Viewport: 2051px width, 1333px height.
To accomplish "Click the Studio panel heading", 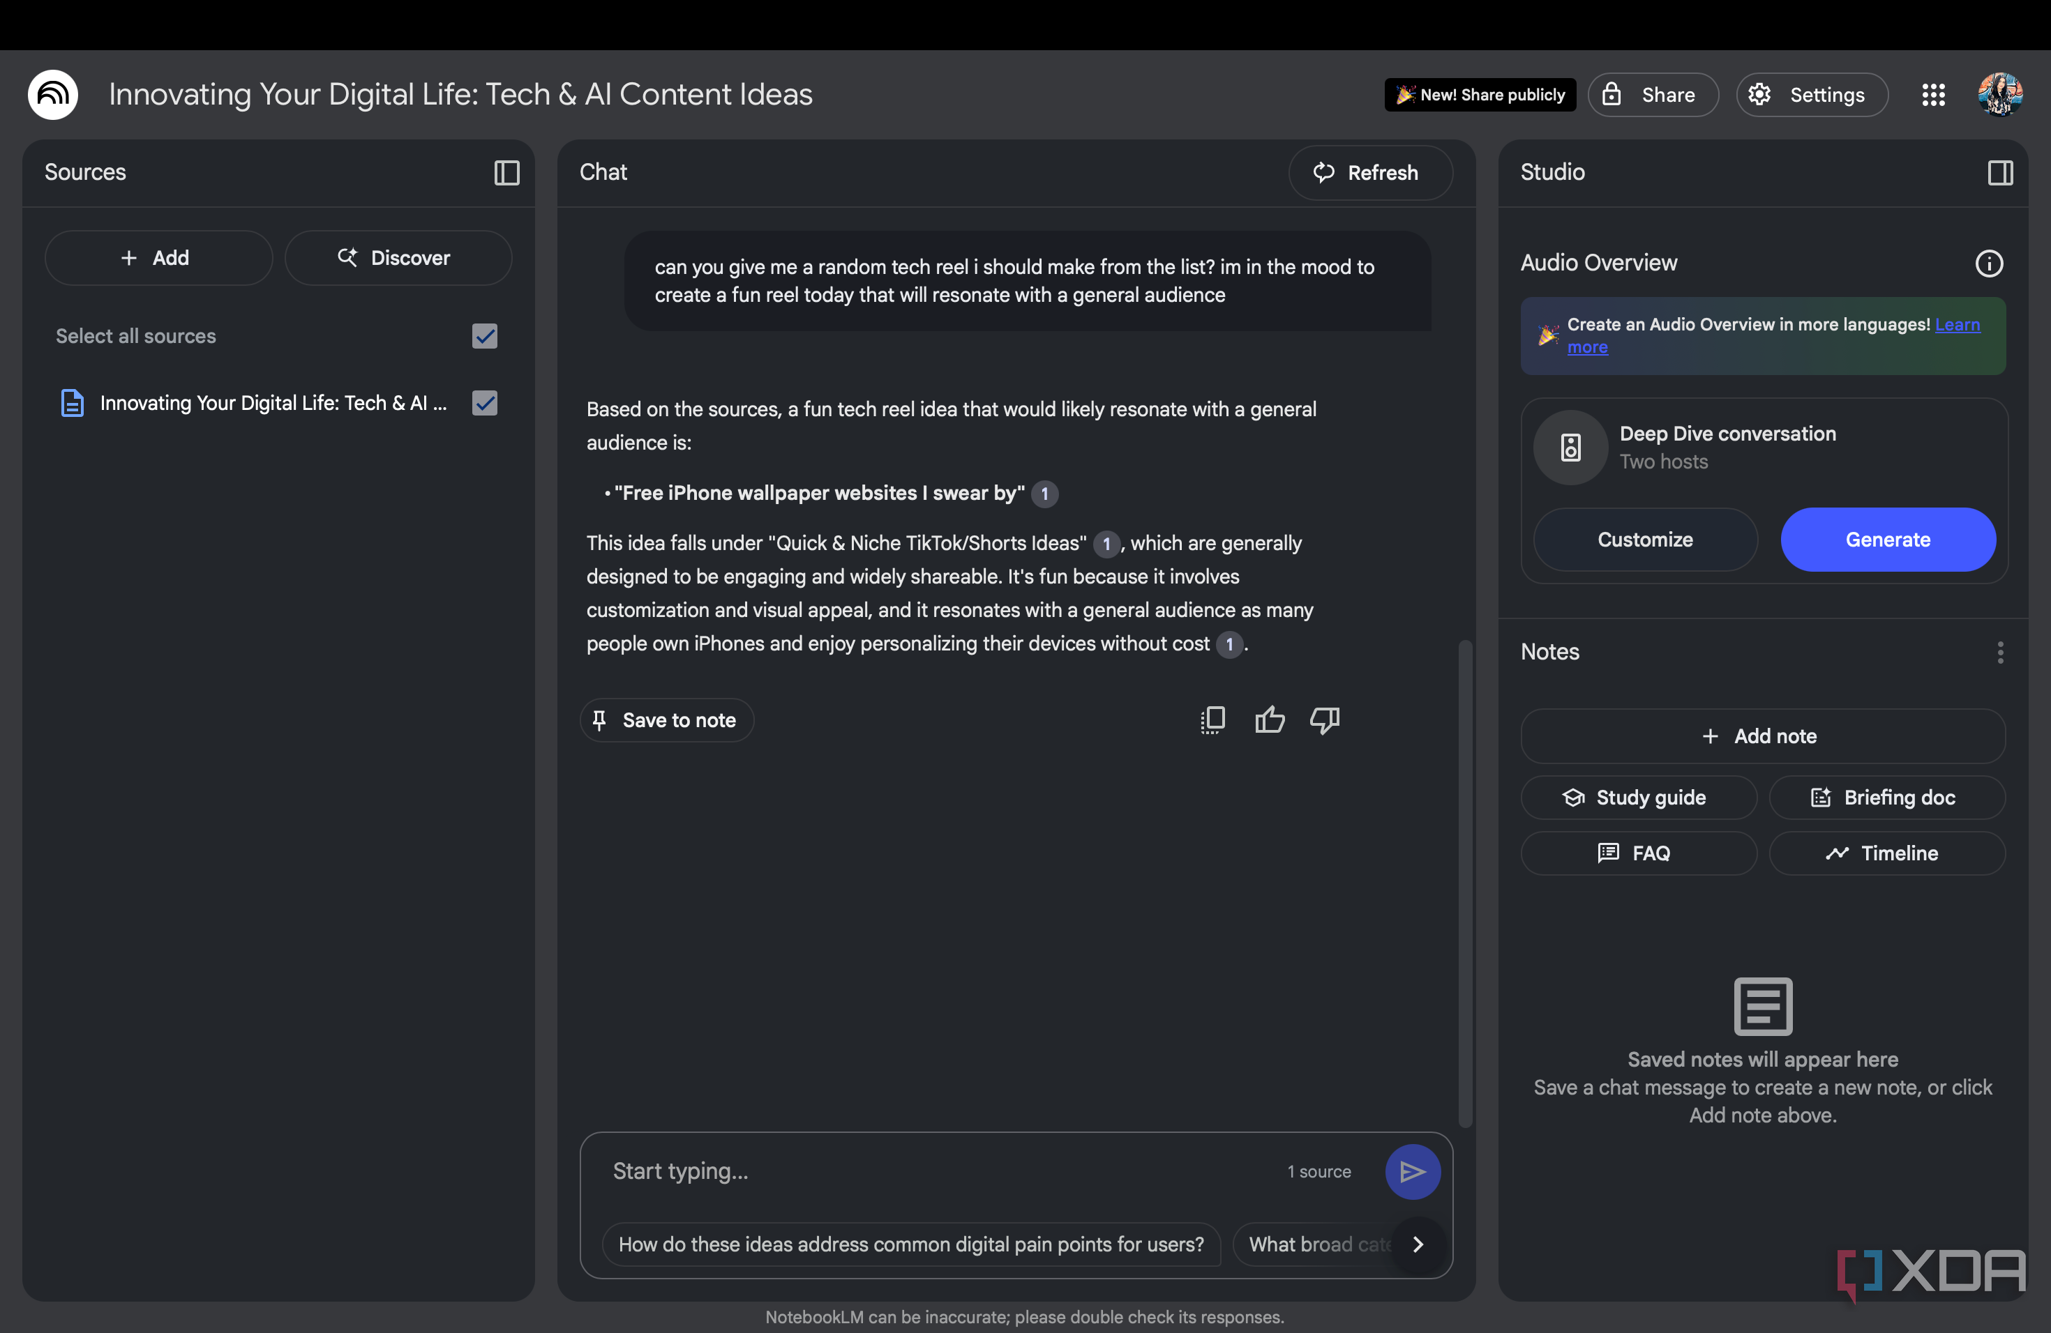I will 1552,172.
